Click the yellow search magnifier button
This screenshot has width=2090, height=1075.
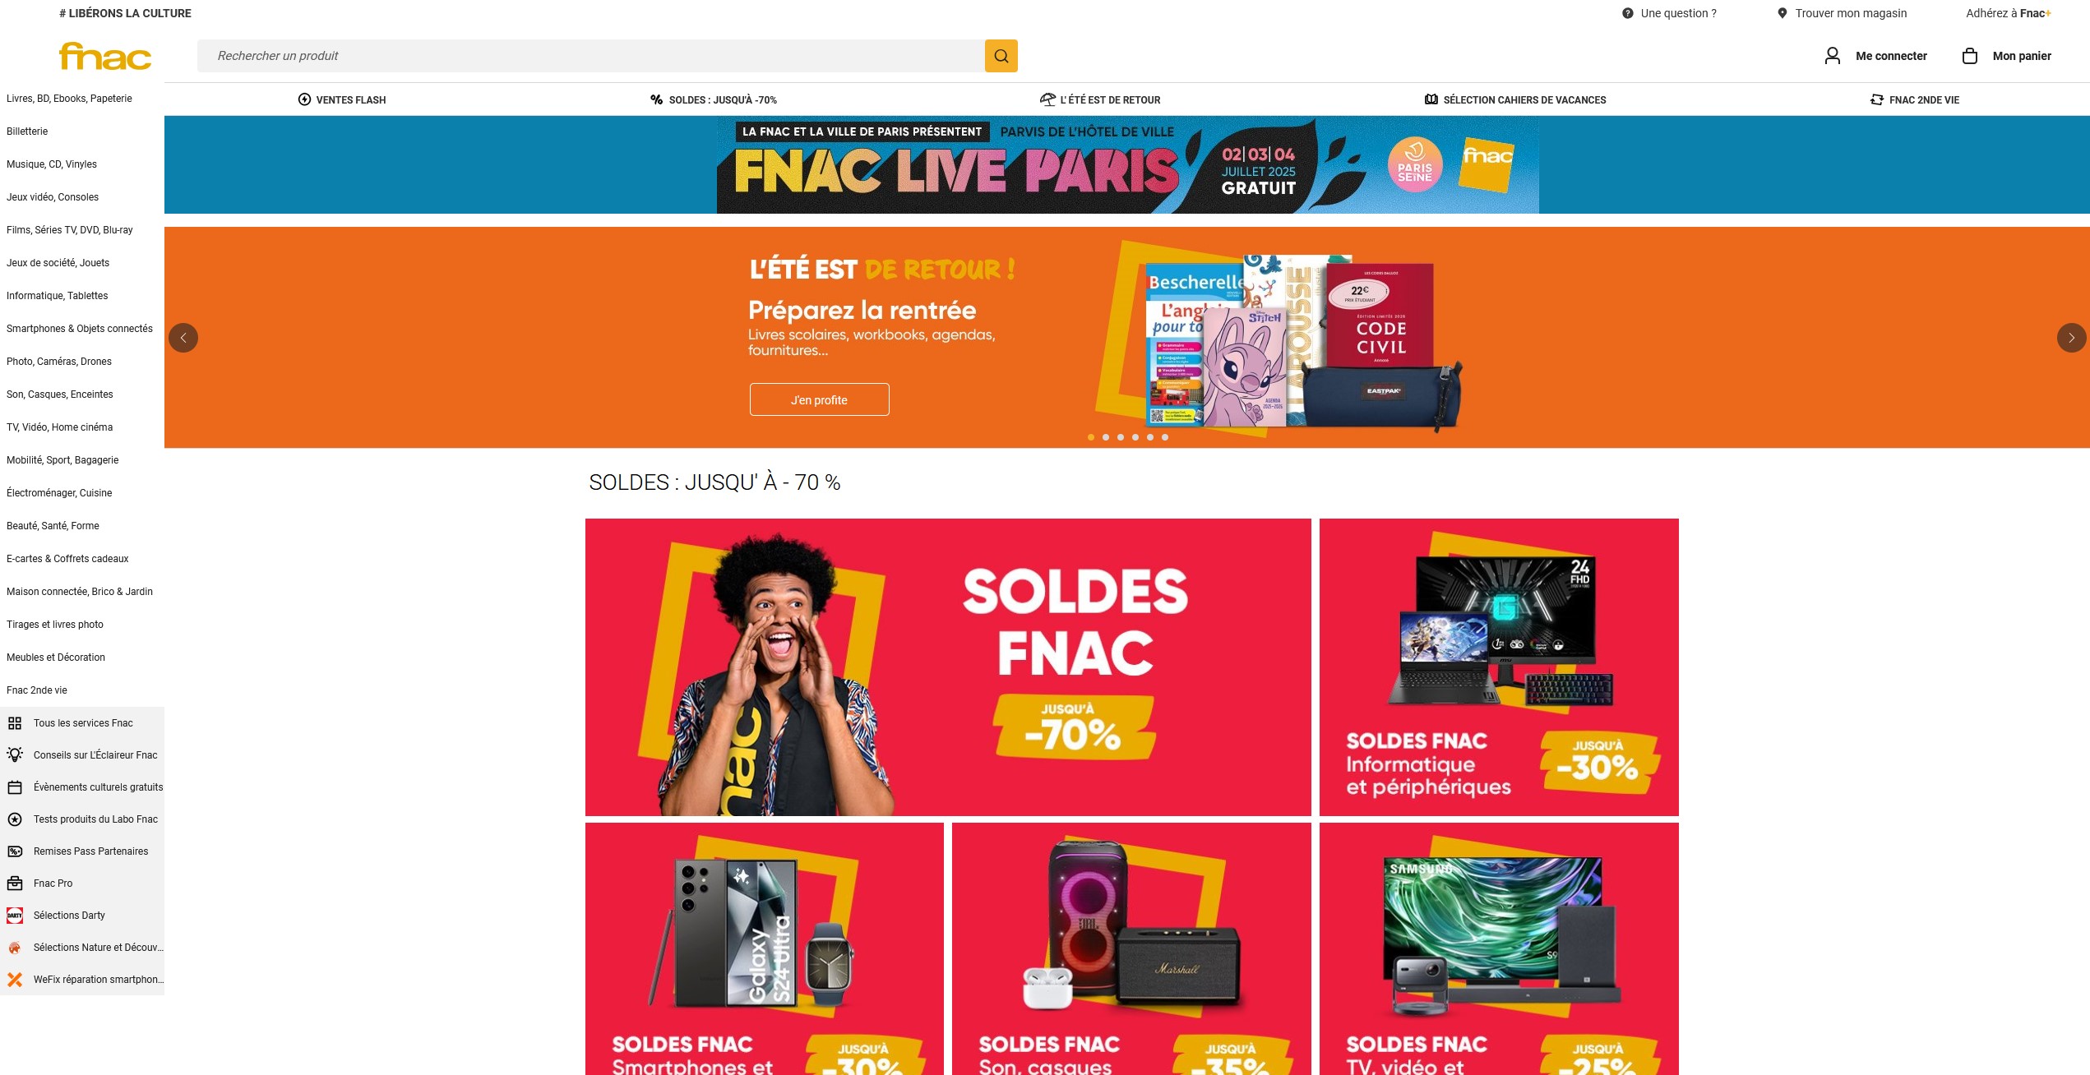coord(1001,56)
